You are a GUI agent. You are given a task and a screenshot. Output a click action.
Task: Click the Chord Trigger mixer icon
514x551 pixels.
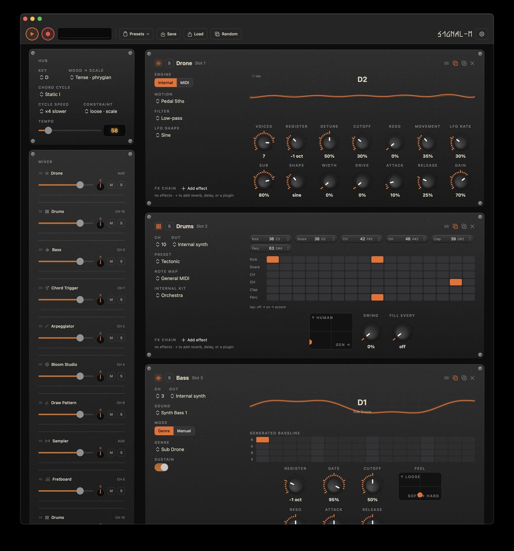(47, 288)
